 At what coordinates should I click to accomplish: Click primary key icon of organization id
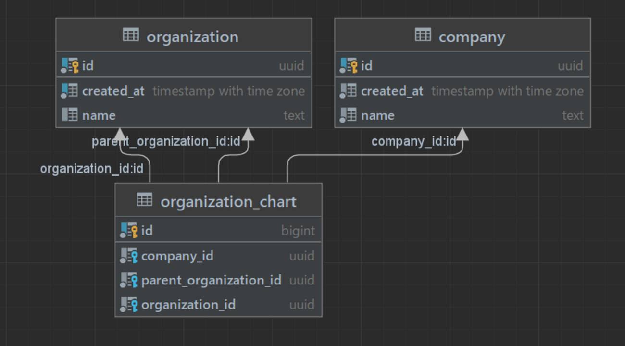70,65
